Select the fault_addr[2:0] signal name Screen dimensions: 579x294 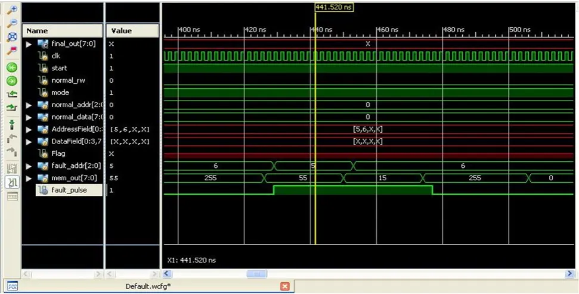pyautogui.click(x=76, y=166)
